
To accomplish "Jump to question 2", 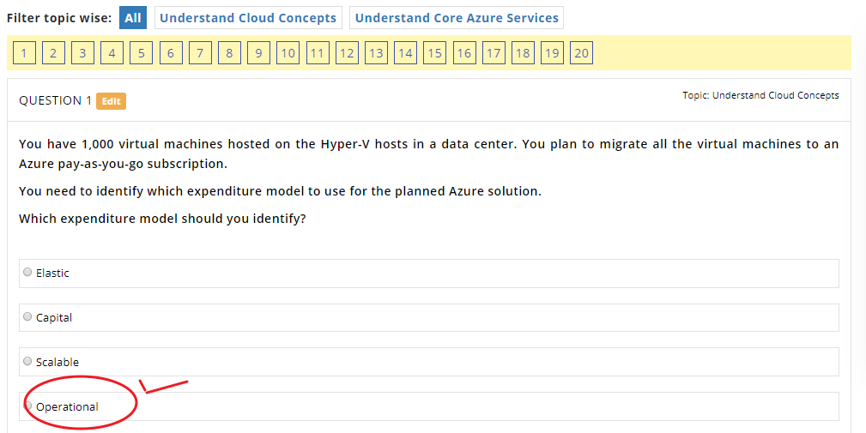I will pos(53,53).
